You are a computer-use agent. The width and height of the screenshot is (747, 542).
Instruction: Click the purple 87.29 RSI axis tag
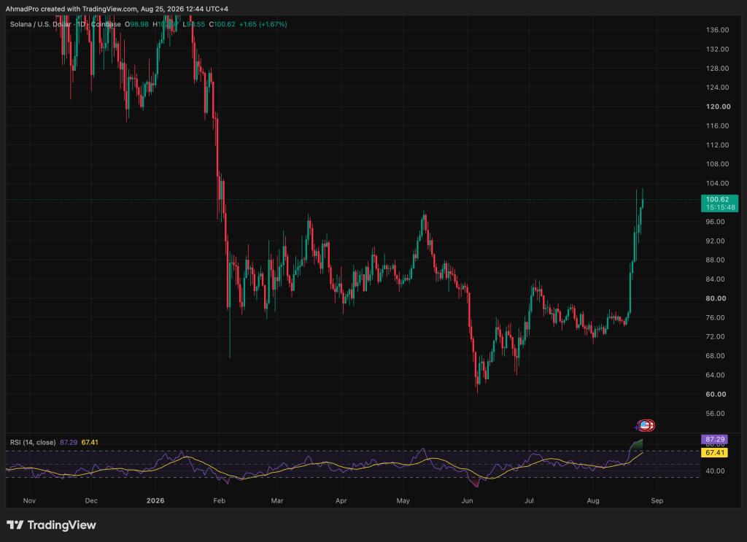[x=715, y=439]
